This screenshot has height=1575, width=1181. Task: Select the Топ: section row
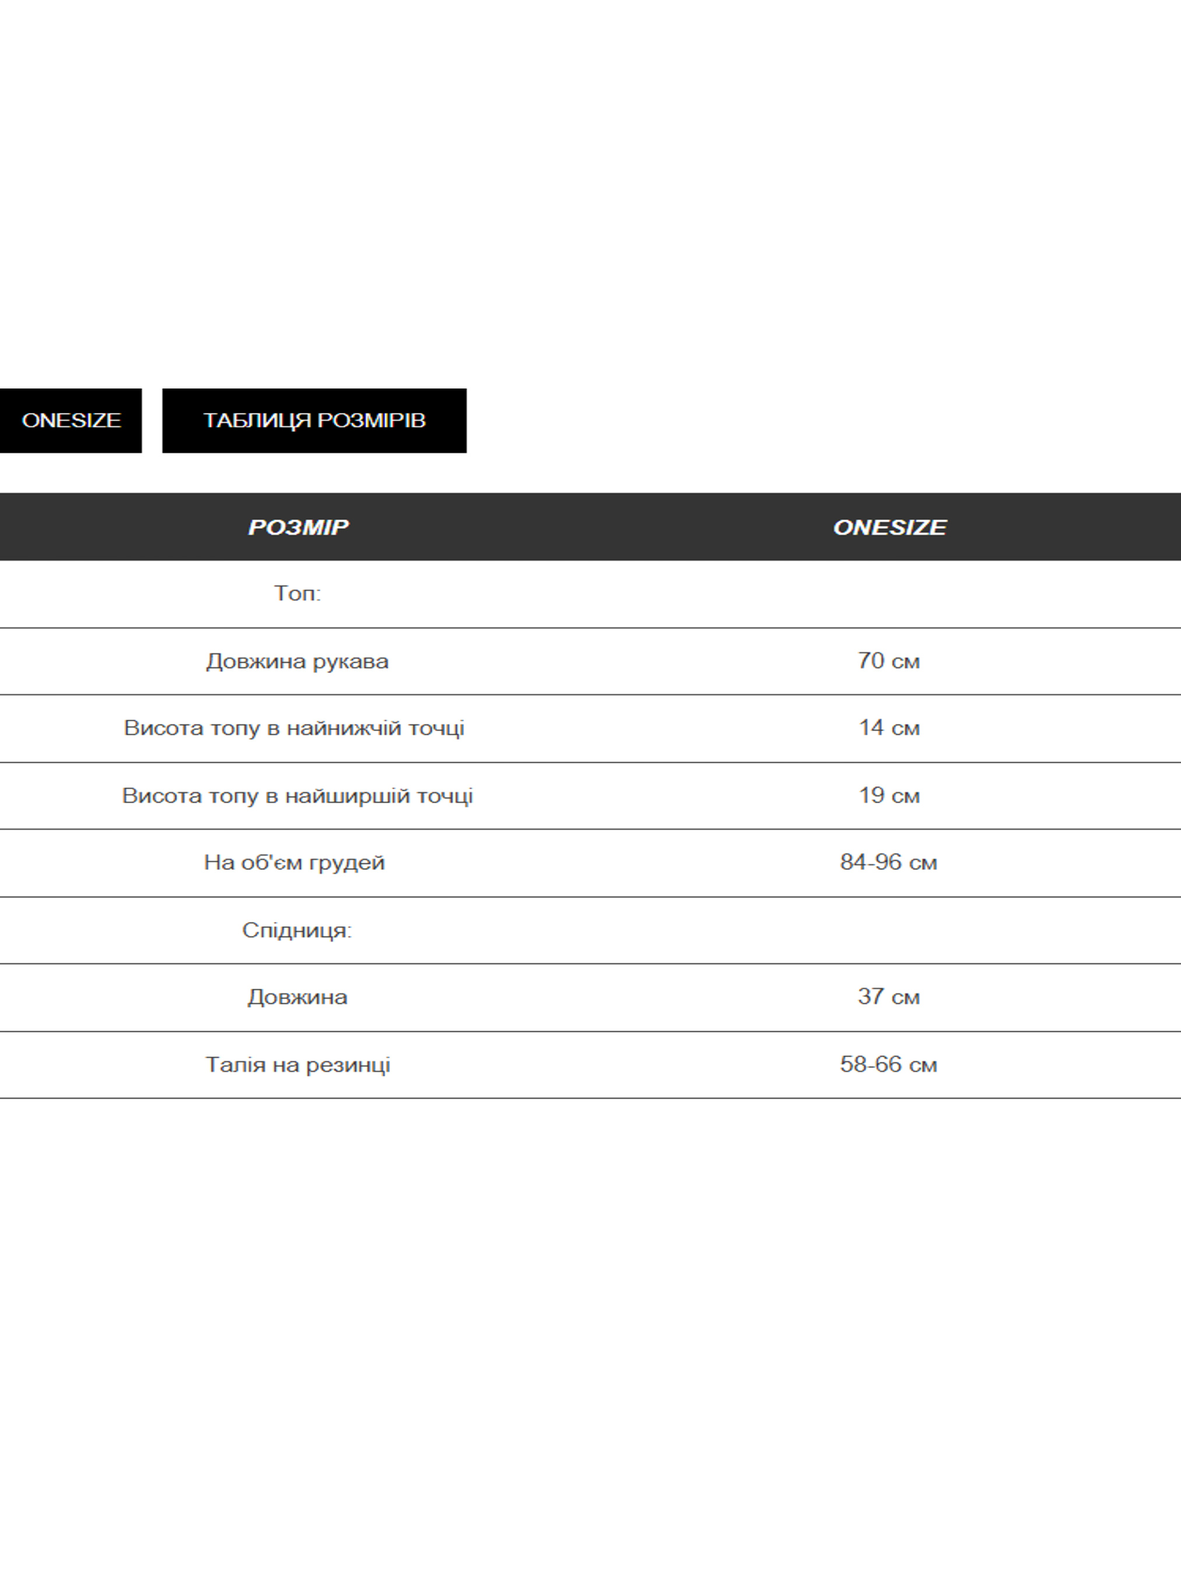tap(297, 593)
